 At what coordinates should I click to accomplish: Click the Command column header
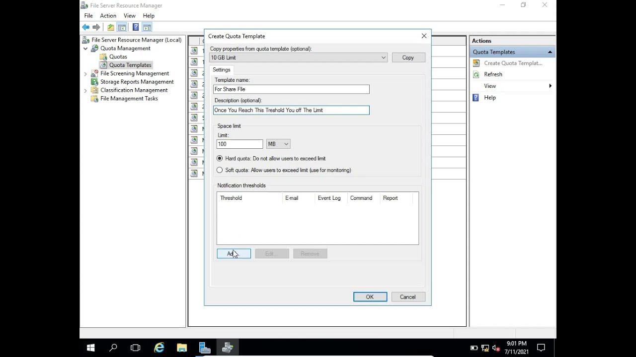pos(363,198)
